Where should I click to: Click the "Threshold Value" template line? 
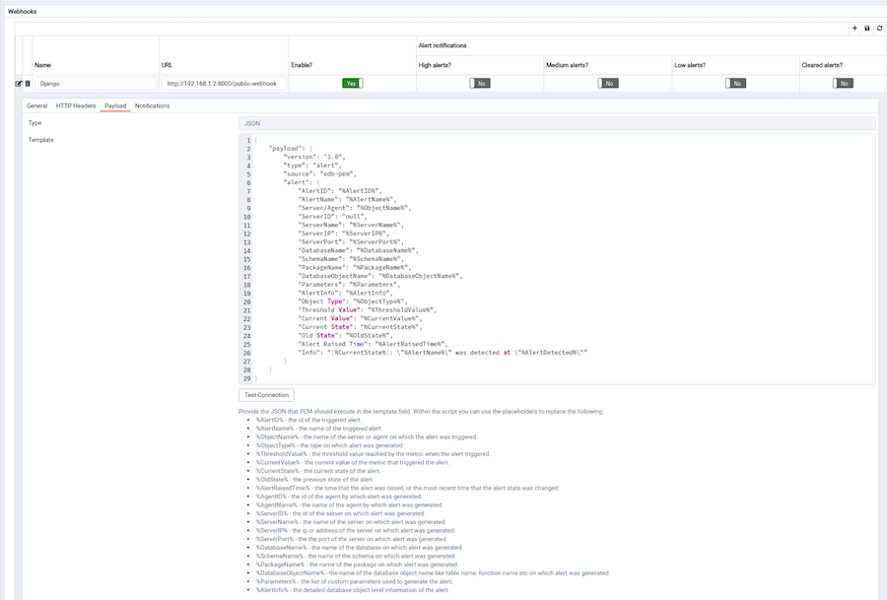tap(368, 310)
